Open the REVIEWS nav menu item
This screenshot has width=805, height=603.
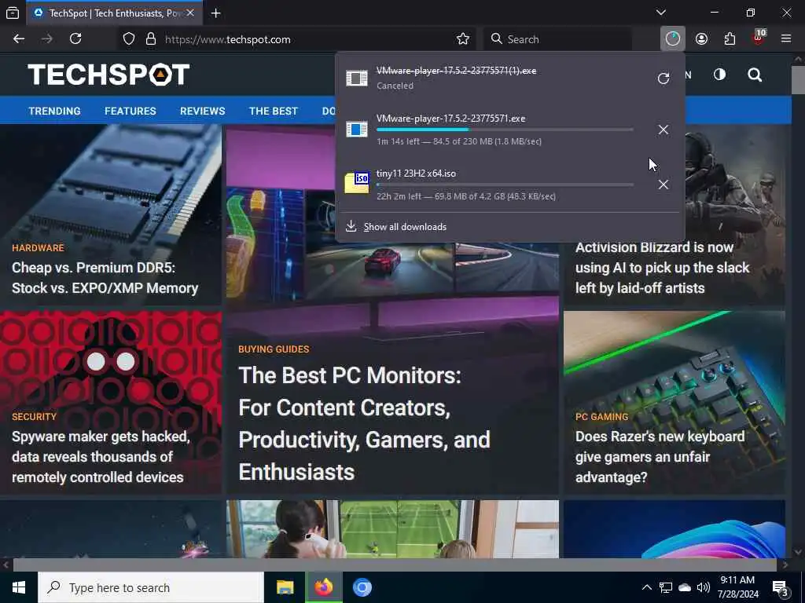coord(202,111)
